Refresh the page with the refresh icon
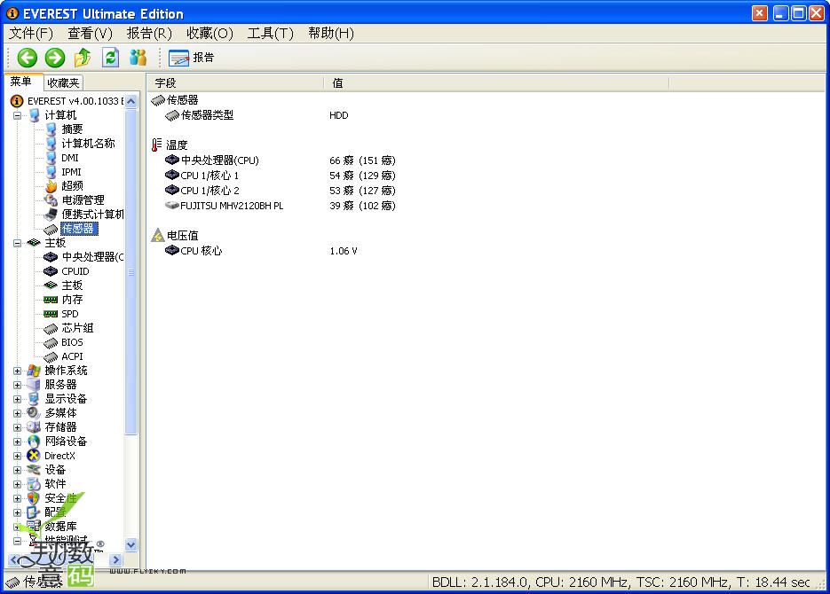 [110, 58]
